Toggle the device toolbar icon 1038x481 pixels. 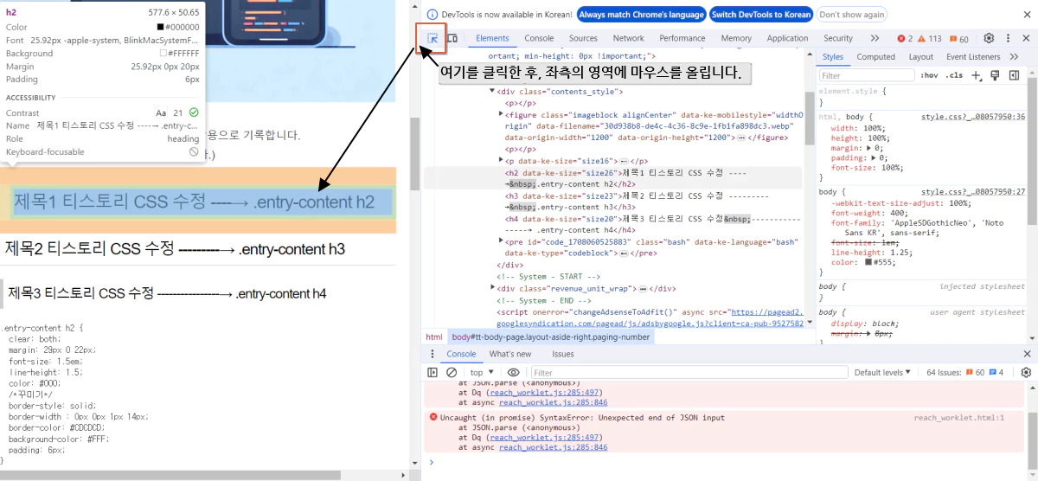[x=453, y=38]
